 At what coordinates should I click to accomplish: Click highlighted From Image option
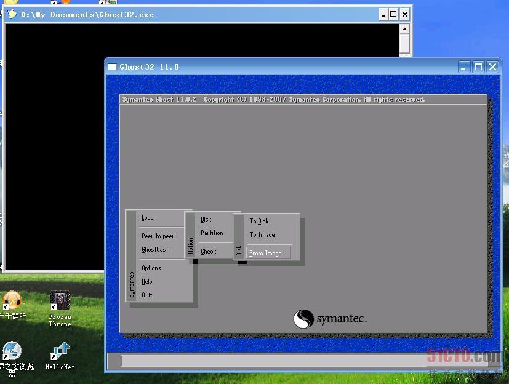[x=268, y=253]
